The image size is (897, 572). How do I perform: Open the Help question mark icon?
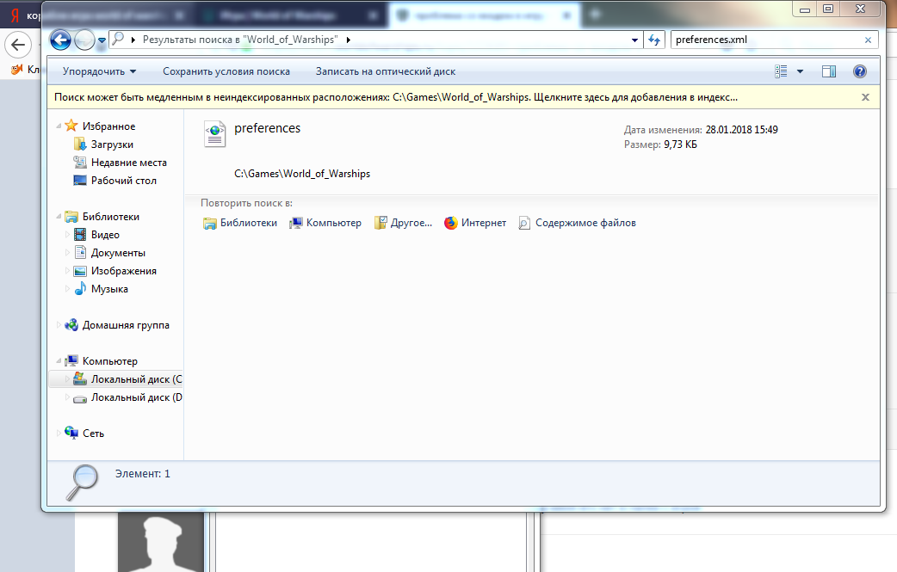pos(859,71)
